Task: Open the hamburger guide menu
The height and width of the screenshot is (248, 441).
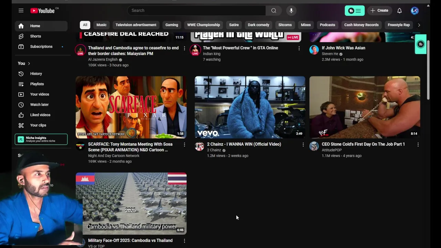Action: tap(21, 11)
